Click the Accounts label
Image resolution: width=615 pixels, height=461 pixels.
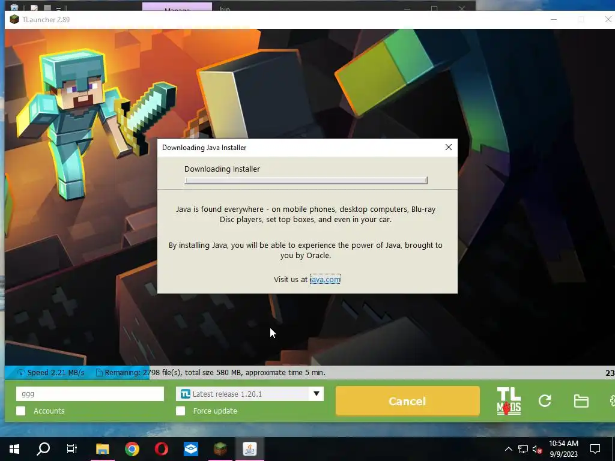point(49,411)
